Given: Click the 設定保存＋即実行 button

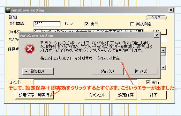Looking at the screenshot, I should click(34, 95).
